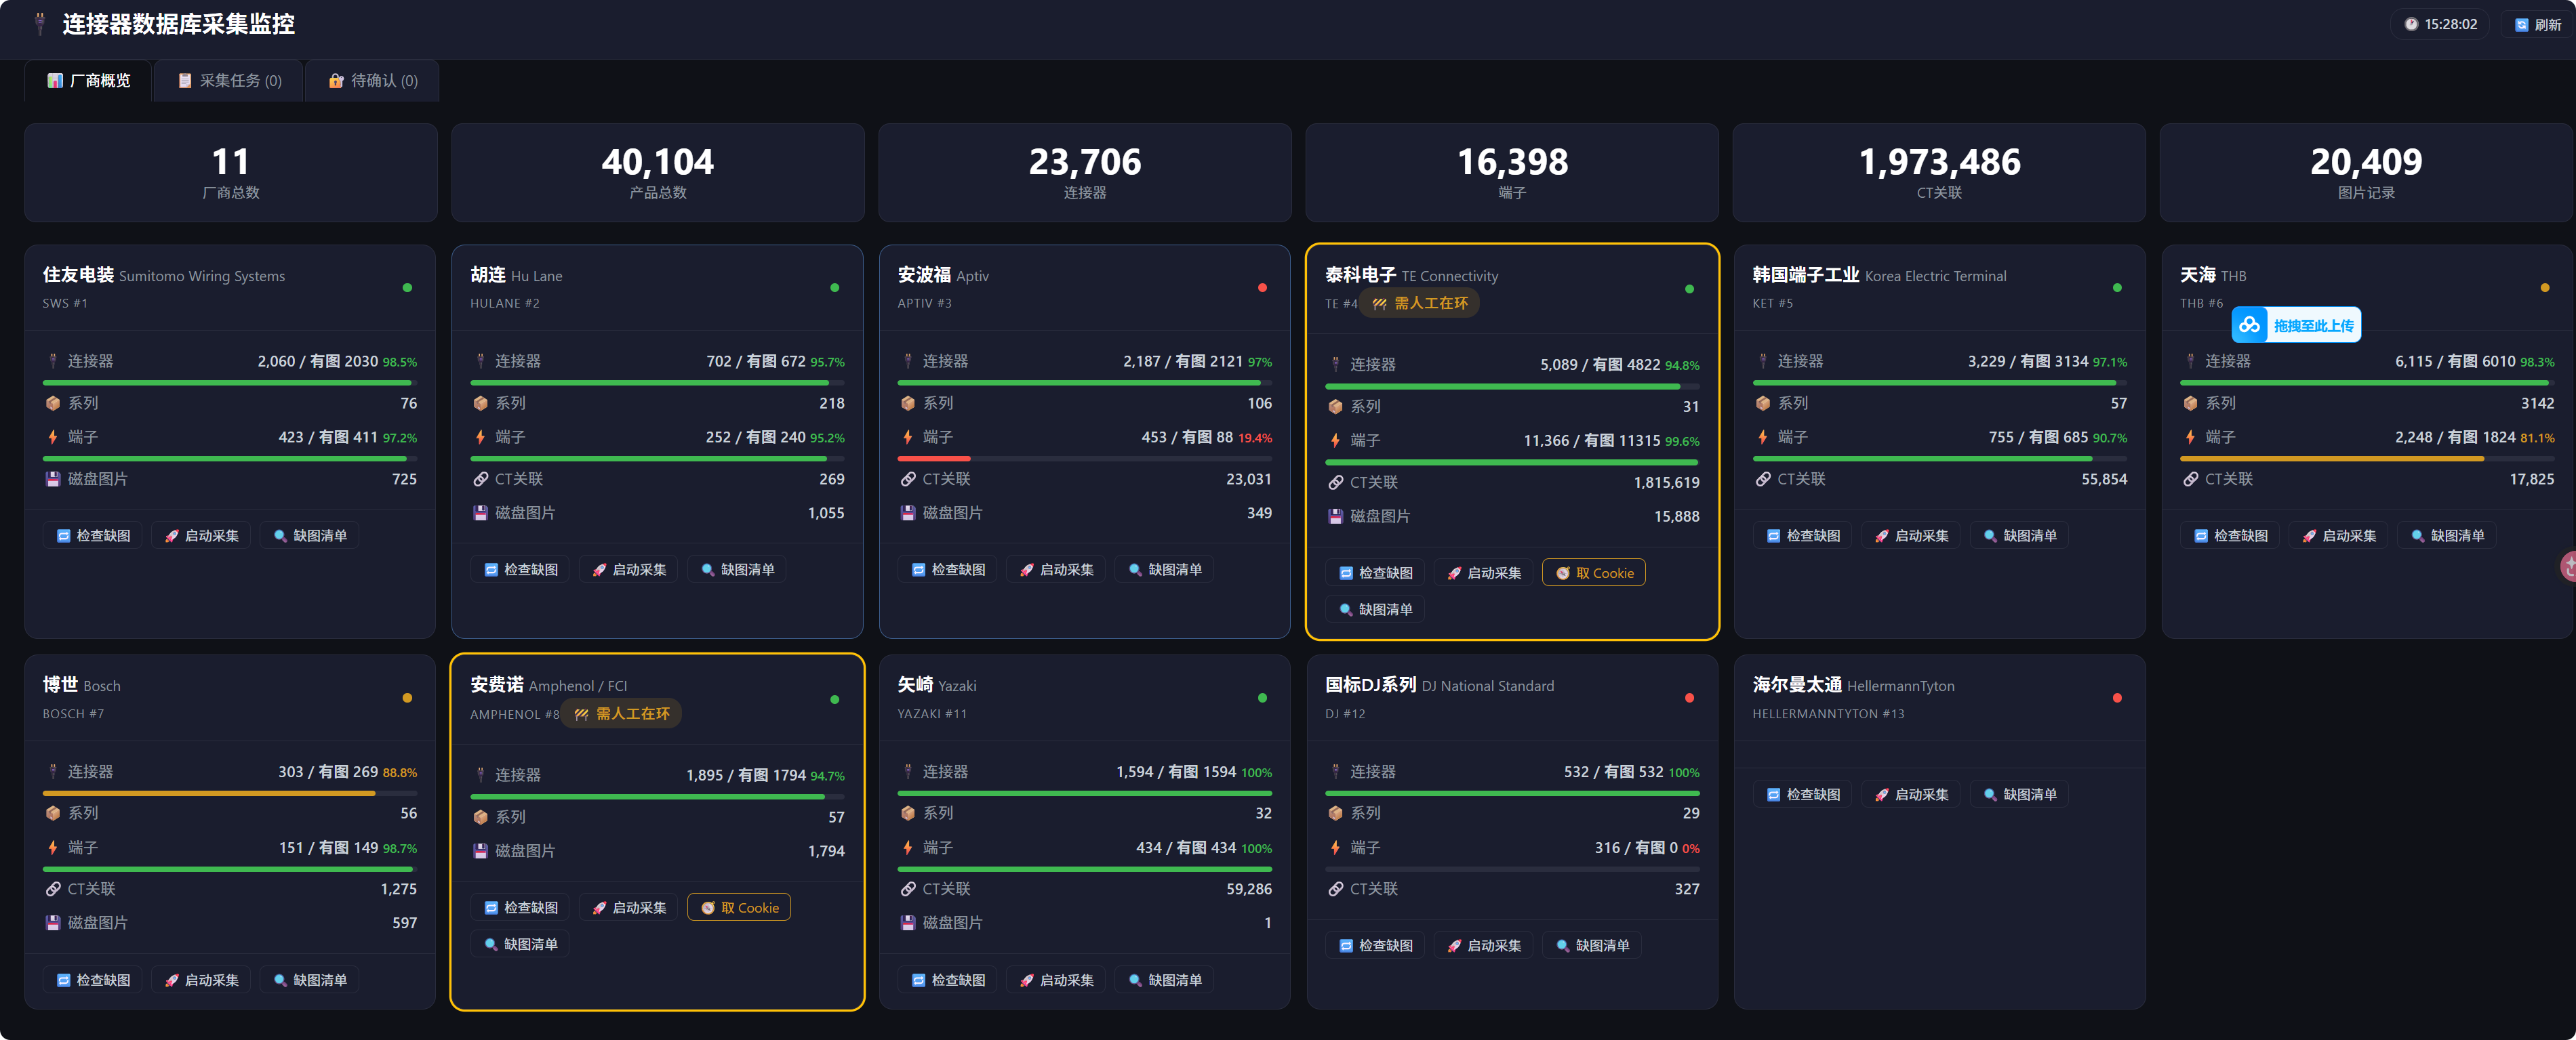
Task: Click the series box icon in TE Connectivity card
Action: pyautogui.click(x=1335, y=407)
